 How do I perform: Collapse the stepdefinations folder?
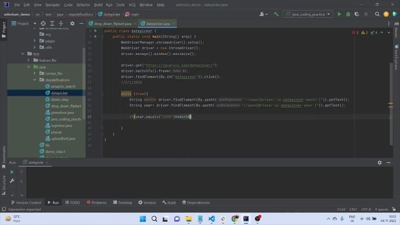(34, 80)
